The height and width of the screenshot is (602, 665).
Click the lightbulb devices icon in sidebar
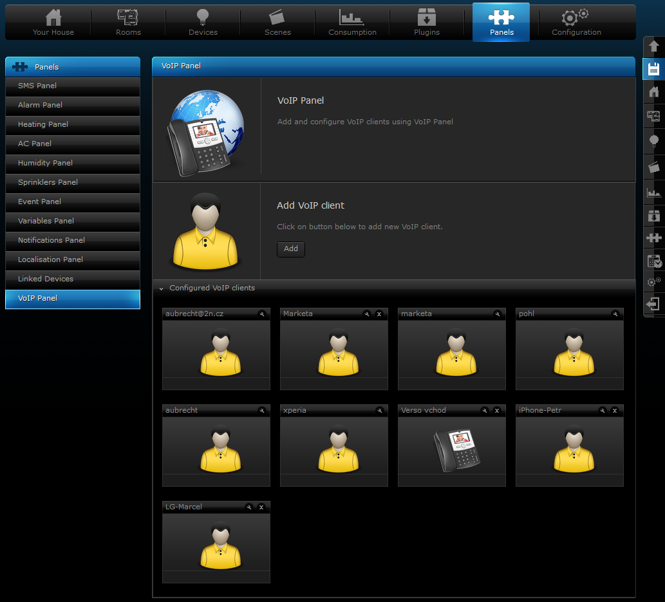653,141
